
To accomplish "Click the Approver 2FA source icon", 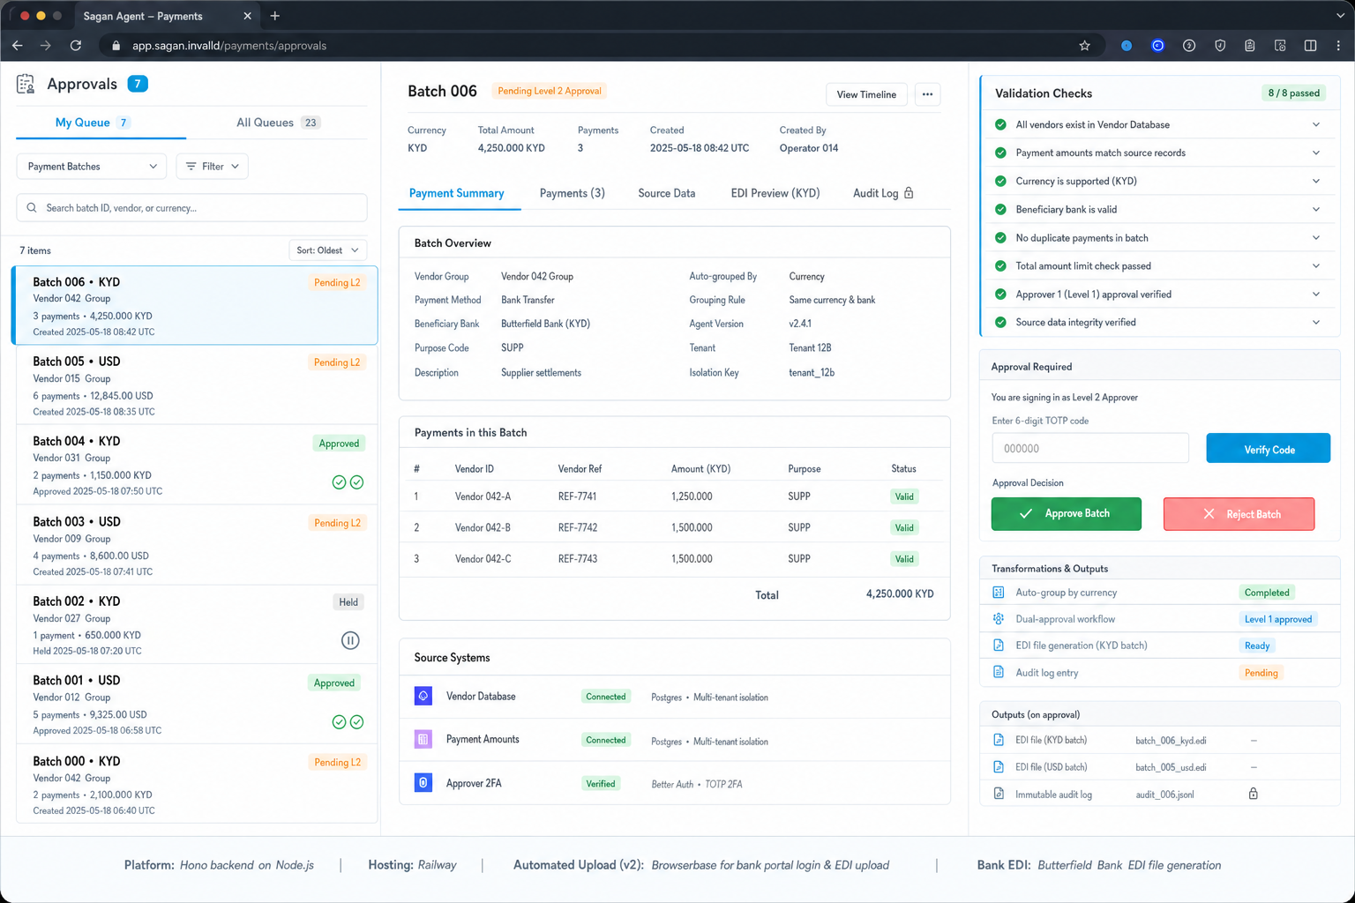I will (423, 782).
